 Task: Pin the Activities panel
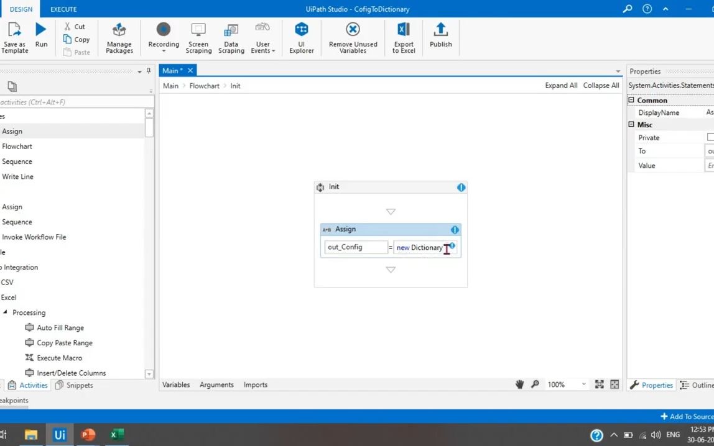149,71
